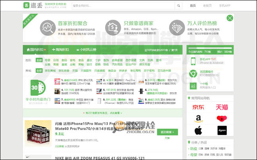Select the 全部 mall filter
The image size is (257, 160).
[x=39, y=71]
